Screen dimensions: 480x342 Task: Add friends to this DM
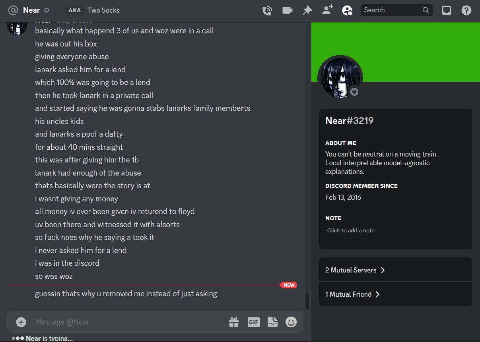pos(328,10)
